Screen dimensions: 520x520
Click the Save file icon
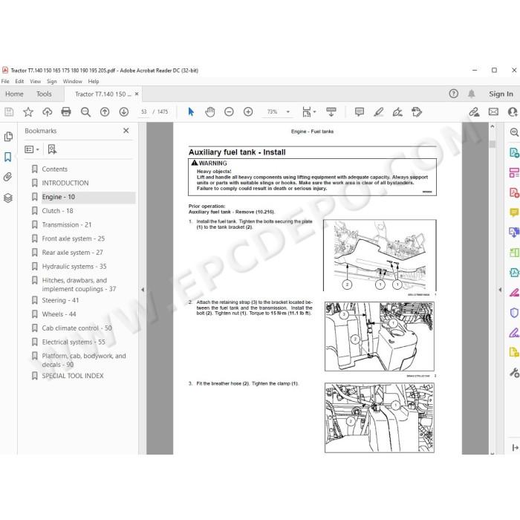click(9, 112)
